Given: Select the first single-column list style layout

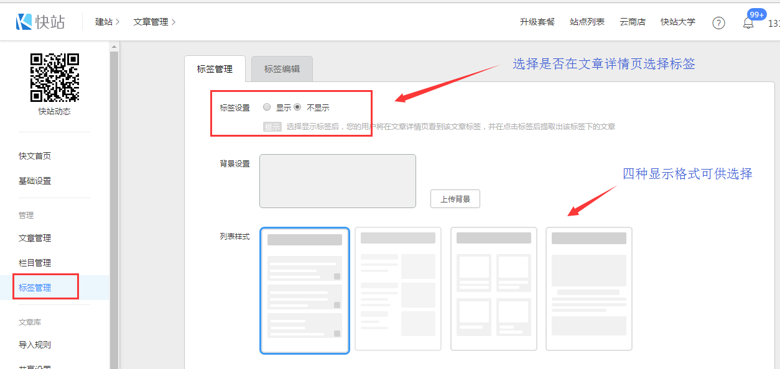Looking at the screenshot, I should (x=305, y=290).
